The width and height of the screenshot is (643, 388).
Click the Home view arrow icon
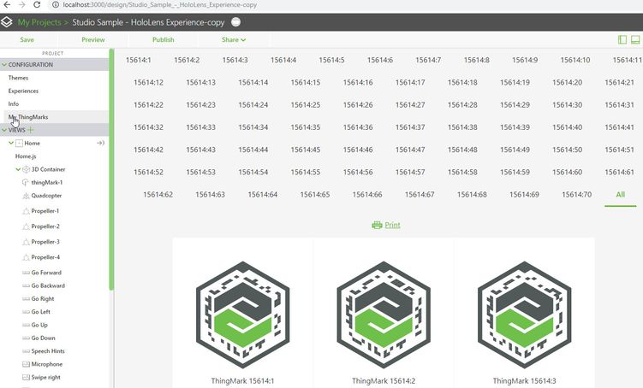[x=100, y=143]
